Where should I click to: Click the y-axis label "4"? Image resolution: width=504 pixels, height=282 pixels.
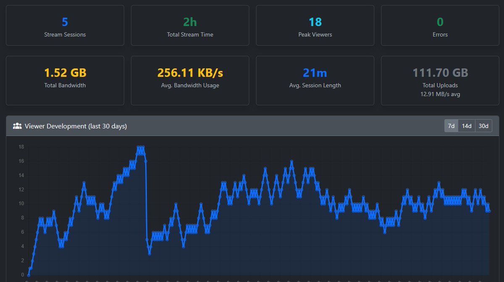22,247
